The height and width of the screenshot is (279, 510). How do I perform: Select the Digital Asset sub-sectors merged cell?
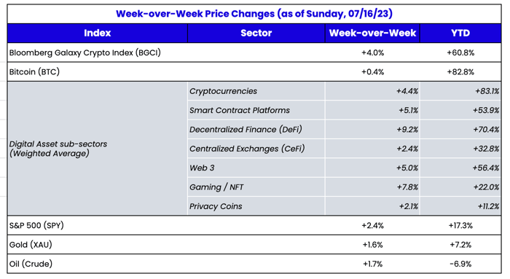coord(97,149)
